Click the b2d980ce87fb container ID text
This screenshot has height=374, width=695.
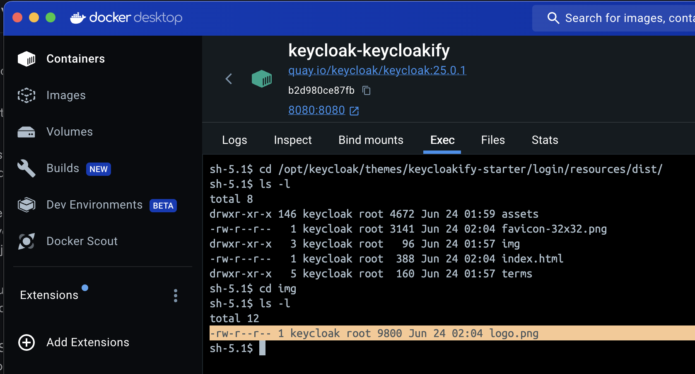pyautogui.click(x=321, y=90)
